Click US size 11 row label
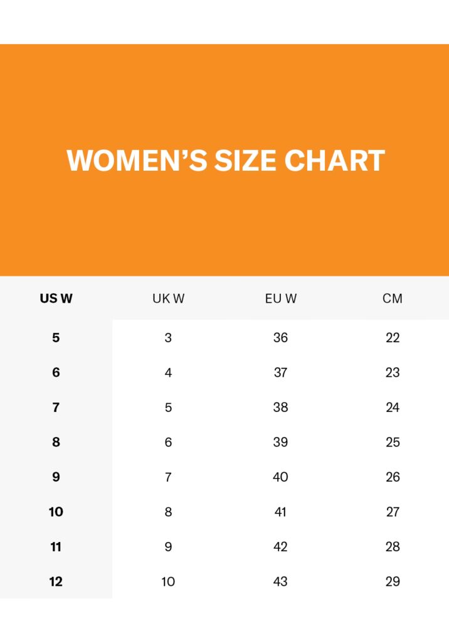This screenshot has width=449, height=643. click(x=56, y=547)
